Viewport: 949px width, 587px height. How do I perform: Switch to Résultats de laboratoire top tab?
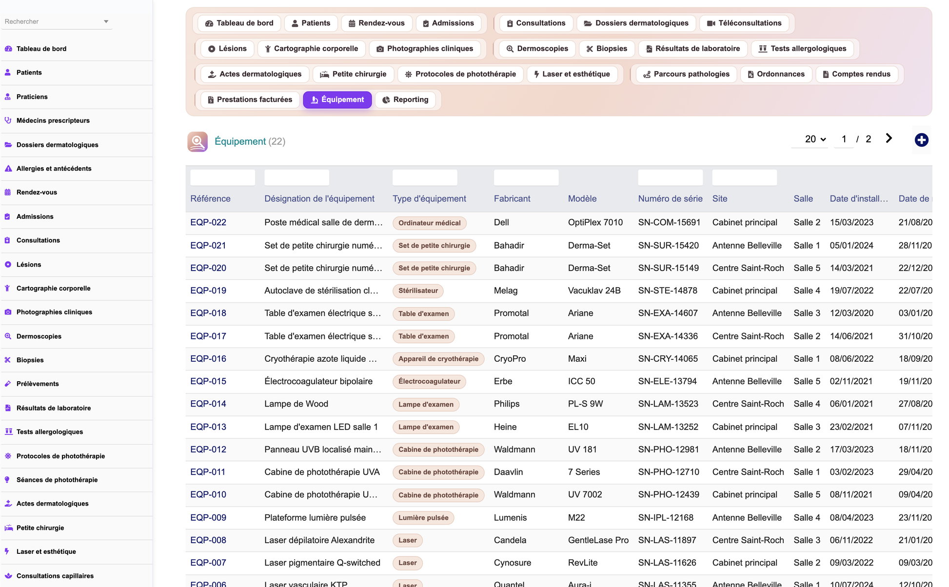point(692,49)
